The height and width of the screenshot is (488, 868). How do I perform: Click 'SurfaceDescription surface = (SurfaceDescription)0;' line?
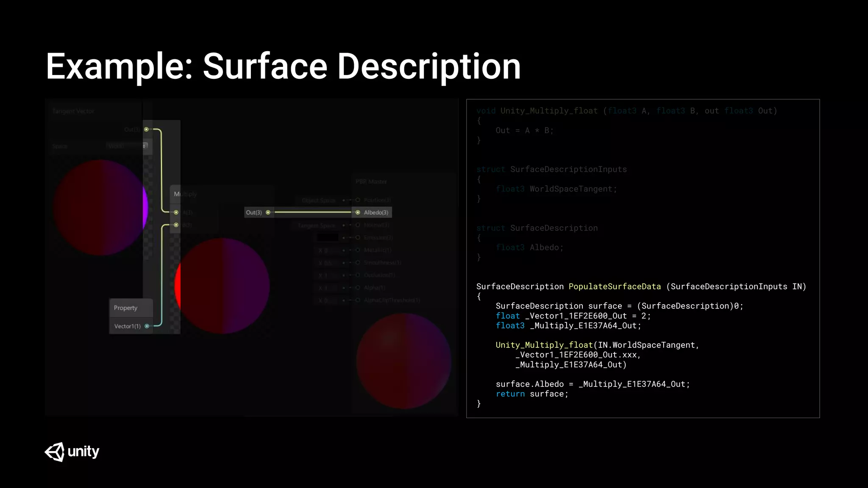point(620,306)
